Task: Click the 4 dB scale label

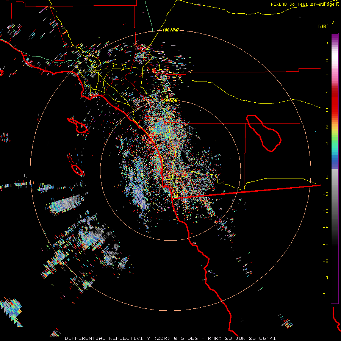Action: click(x=327, y=93)
